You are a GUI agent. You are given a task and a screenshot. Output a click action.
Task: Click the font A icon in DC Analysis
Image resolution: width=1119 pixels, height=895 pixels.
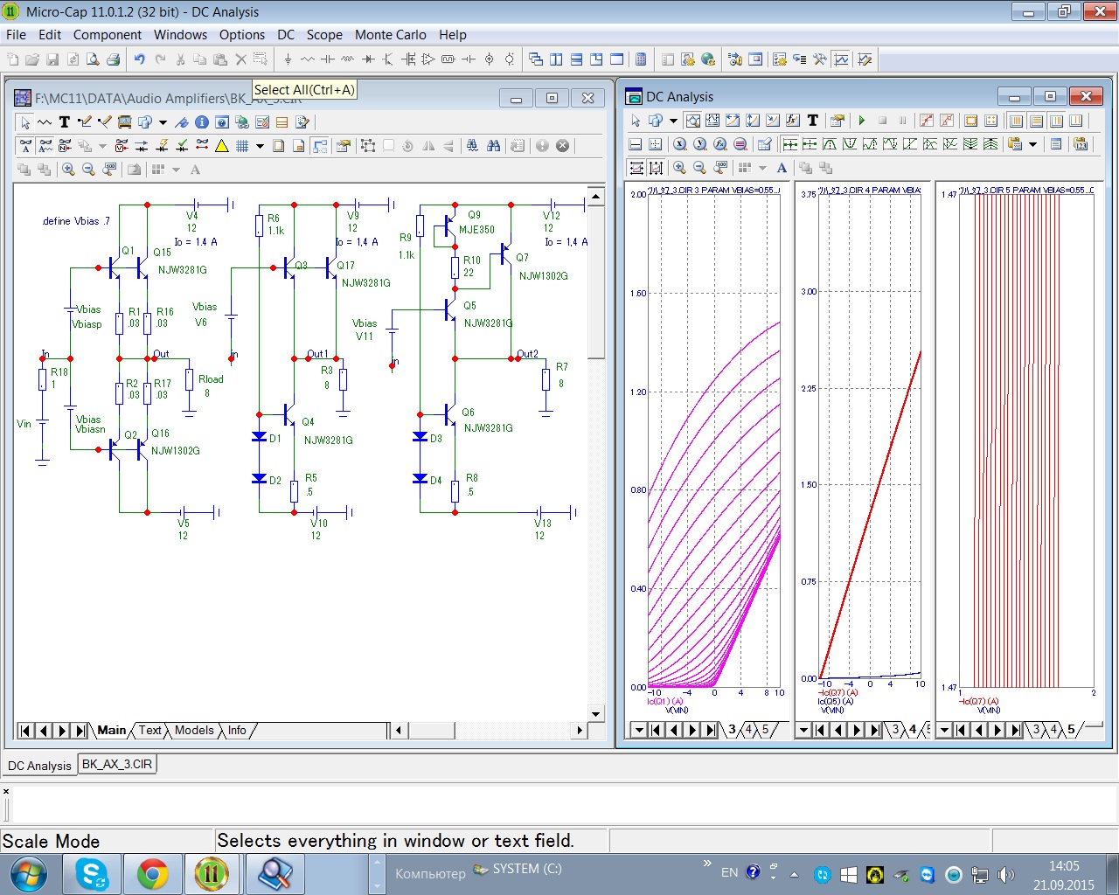click(x=782, y=168)
